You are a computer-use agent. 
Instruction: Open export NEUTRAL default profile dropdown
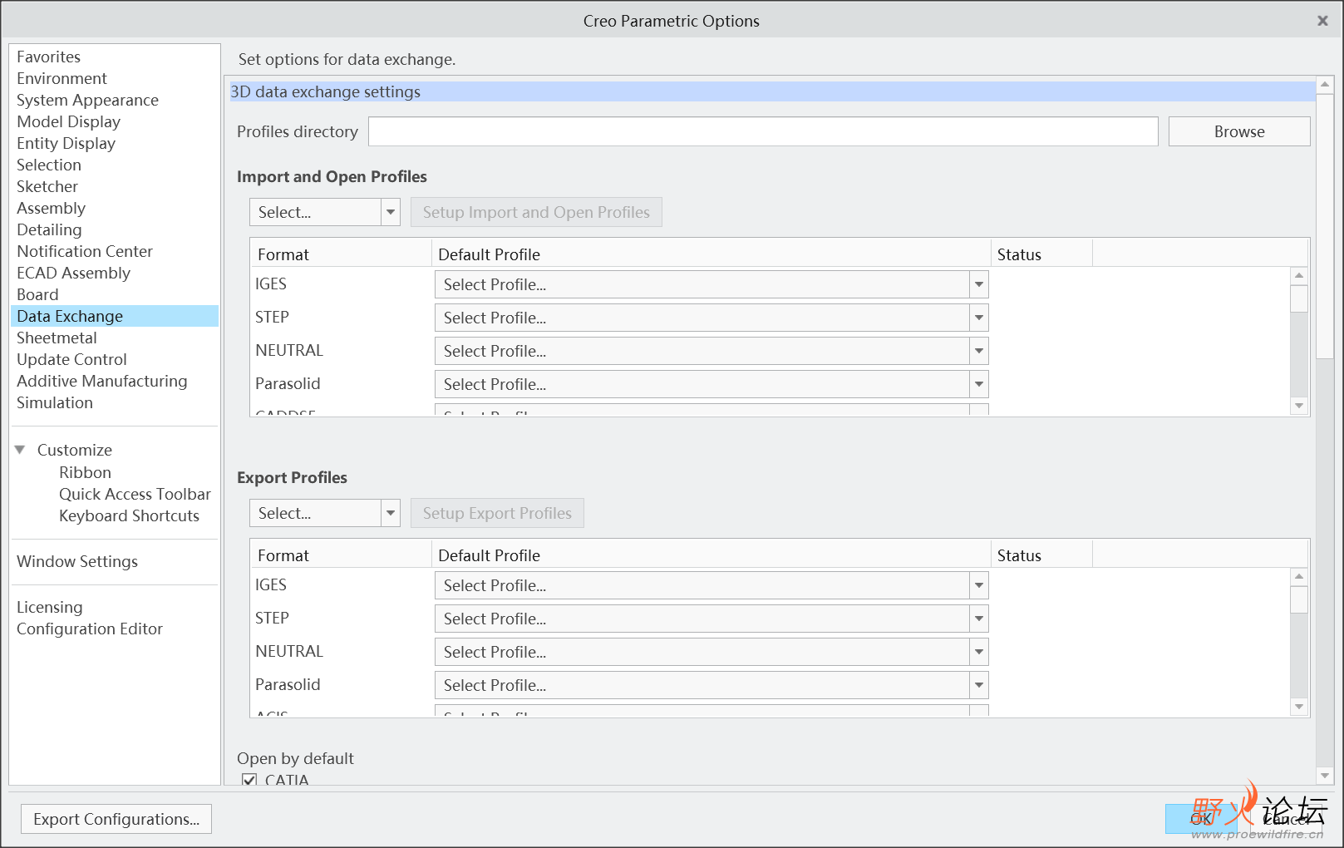(711, 652)
